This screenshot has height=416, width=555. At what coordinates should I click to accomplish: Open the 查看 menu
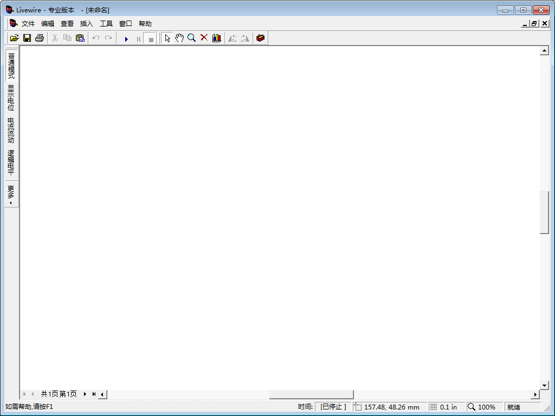(x=67, y=24)
